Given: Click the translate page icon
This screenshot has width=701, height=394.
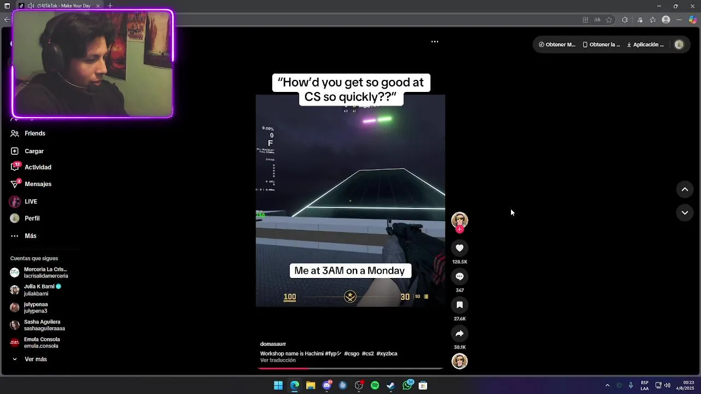Looking at the screenshot, I should (x=597, y=20).
